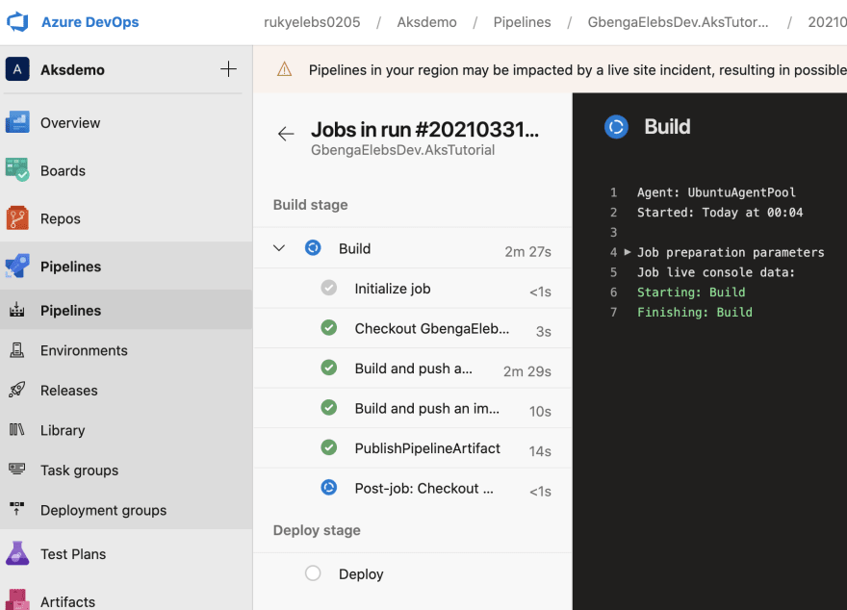Collapse the Build job chevron
This screenshot has height=610, width=847.
pyautogui.click(x=279, y=248)
